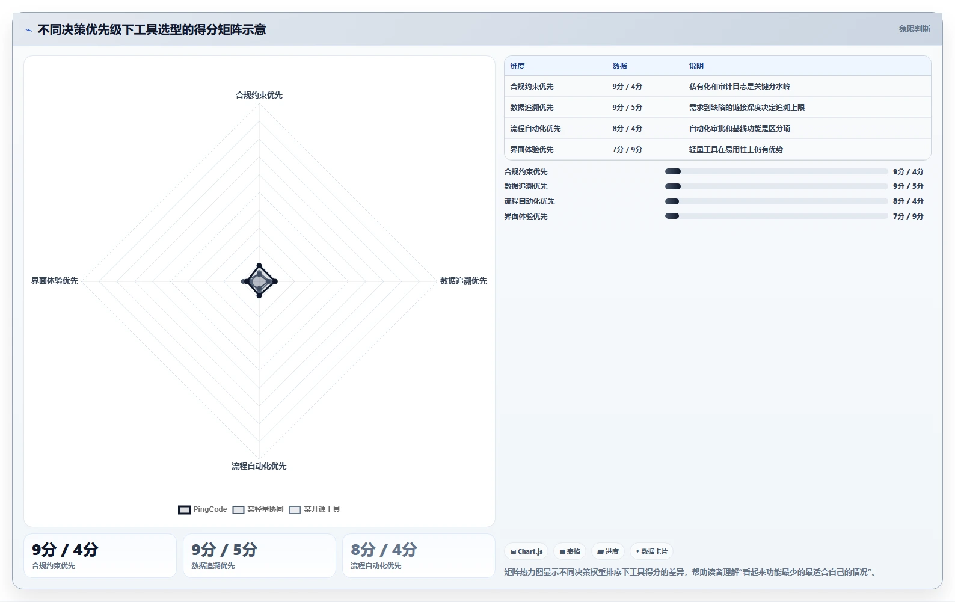The height and width of the screenshot is (602, 955).
Task: Click radar axis label 流程自动化优先
Action: [259, 466]
